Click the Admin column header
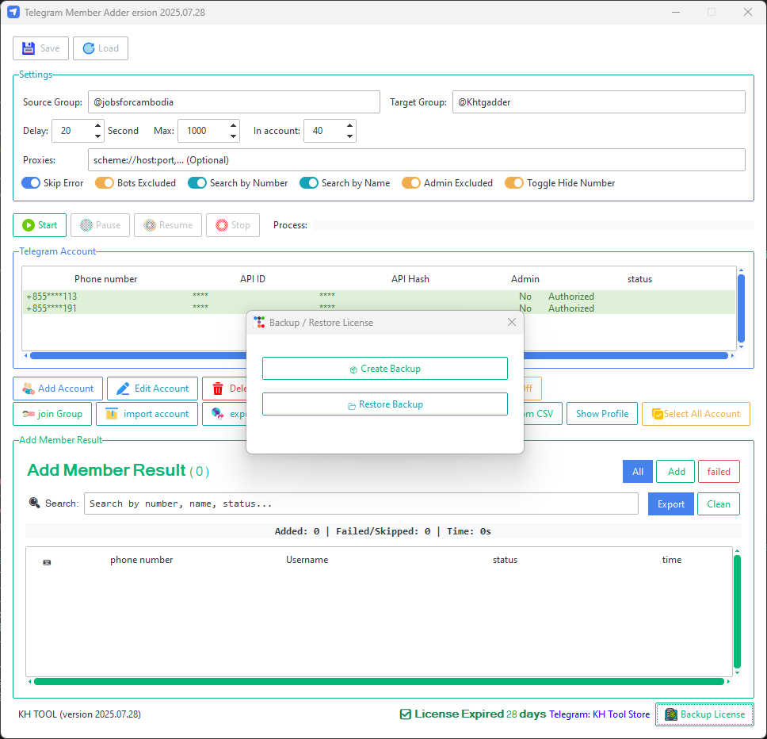Viewport: 767px width, 739px height. [525, 279]
